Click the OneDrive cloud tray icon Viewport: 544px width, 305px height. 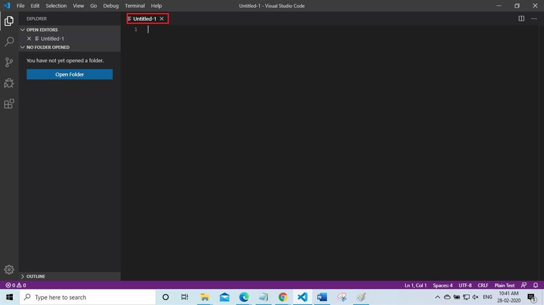point(447,297)
